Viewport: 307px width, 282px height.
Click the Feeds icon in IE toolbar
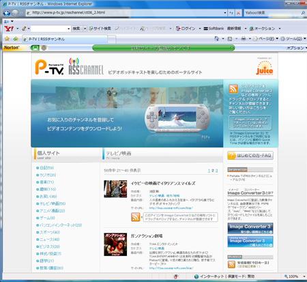(x=230, y=39)
